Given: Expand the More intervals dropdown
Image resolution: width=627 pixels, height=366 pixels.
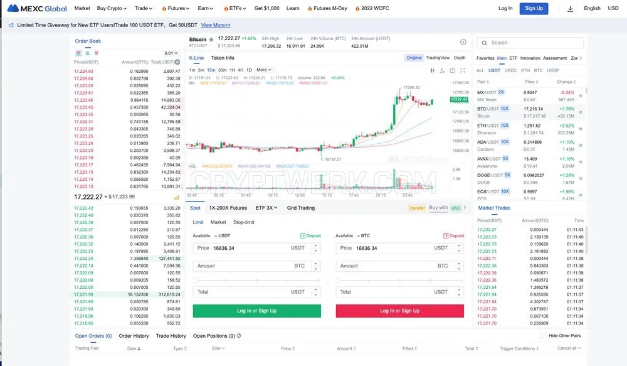Looking at the screenshot, I should (x=263, y=70).
